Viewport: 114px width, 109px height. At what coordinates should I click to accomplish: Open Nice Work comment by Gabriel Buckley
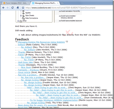click(26, 67)
